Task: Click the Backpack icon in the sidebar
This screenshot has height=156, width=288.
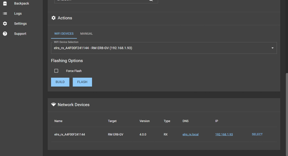Action: pos(5,3)
